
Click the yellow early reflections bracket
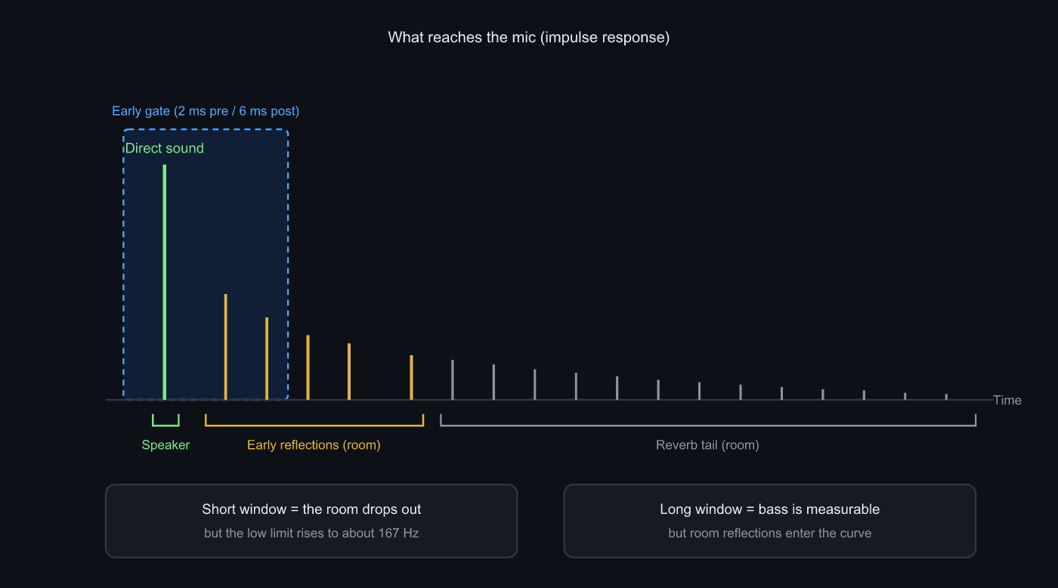(x=314, y=420)
